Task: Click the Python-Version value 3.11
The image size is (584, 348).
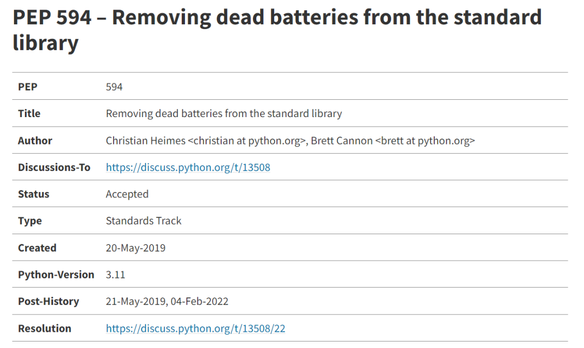Action: 116,275
